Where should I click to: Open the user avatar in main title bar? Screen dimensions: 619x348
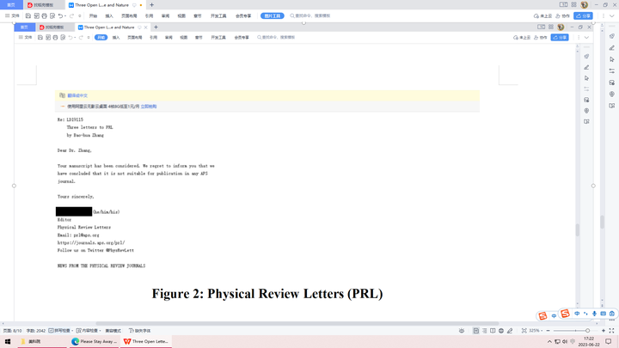pyautogui.click(x=585, y=5)
